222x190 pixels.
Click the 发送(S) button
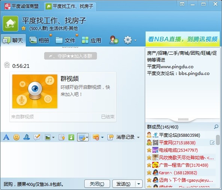(124, 184)
